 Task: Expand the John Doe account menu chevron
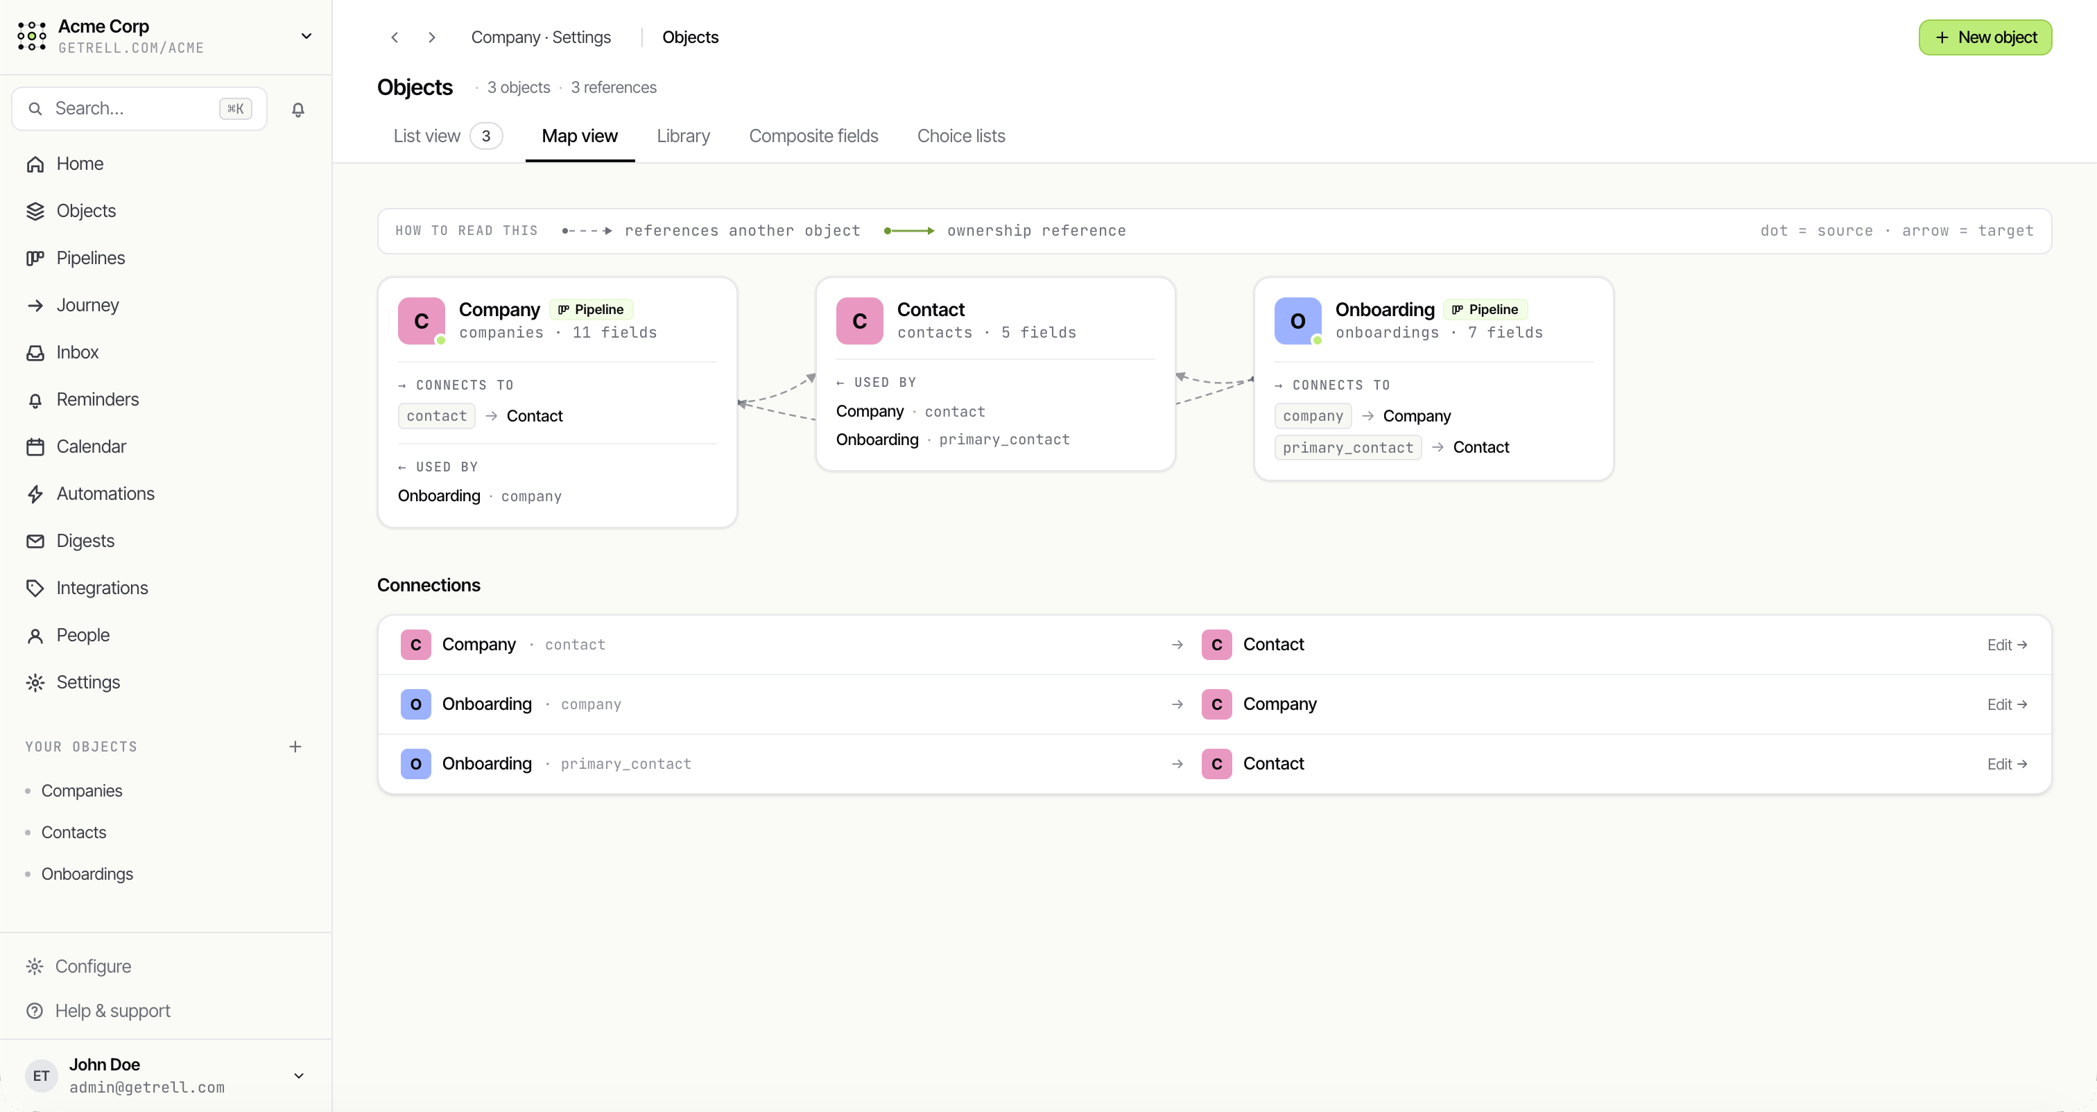tap(299, 1075)
